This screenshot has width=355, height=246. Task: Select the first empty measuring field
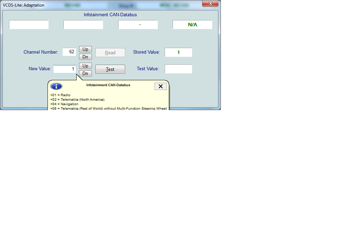point(29,25)
